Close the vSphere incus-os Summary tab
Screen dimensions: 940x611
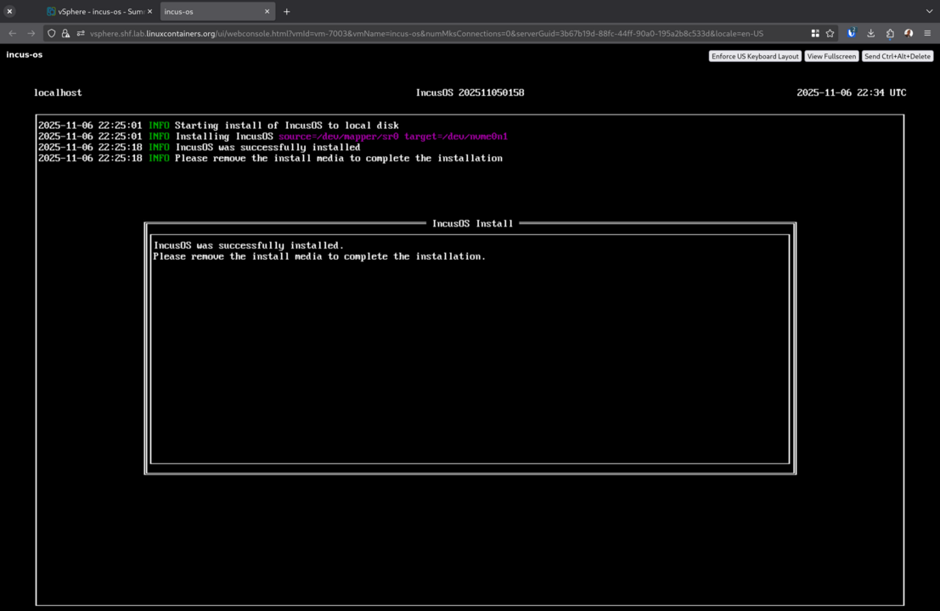point(149,12)
